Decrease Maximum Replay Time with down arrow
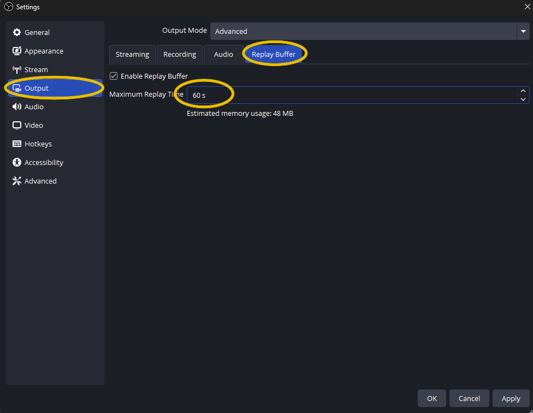The image size is (533, 413). (x=523, y=99)
